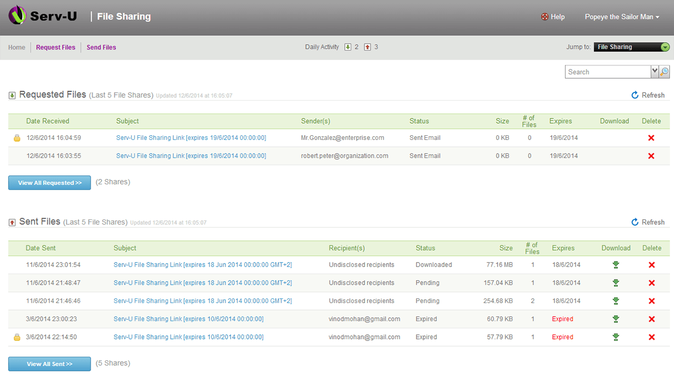Click the Daily Activity downloads icon
674x381 pixels.
coord(348,47)
